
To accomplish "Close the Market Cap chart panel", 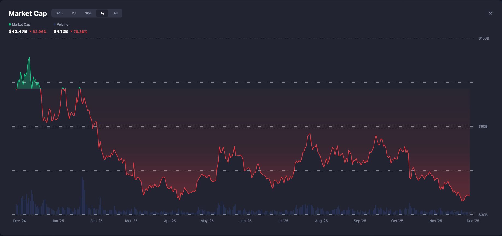I will [x=490, y=13].
